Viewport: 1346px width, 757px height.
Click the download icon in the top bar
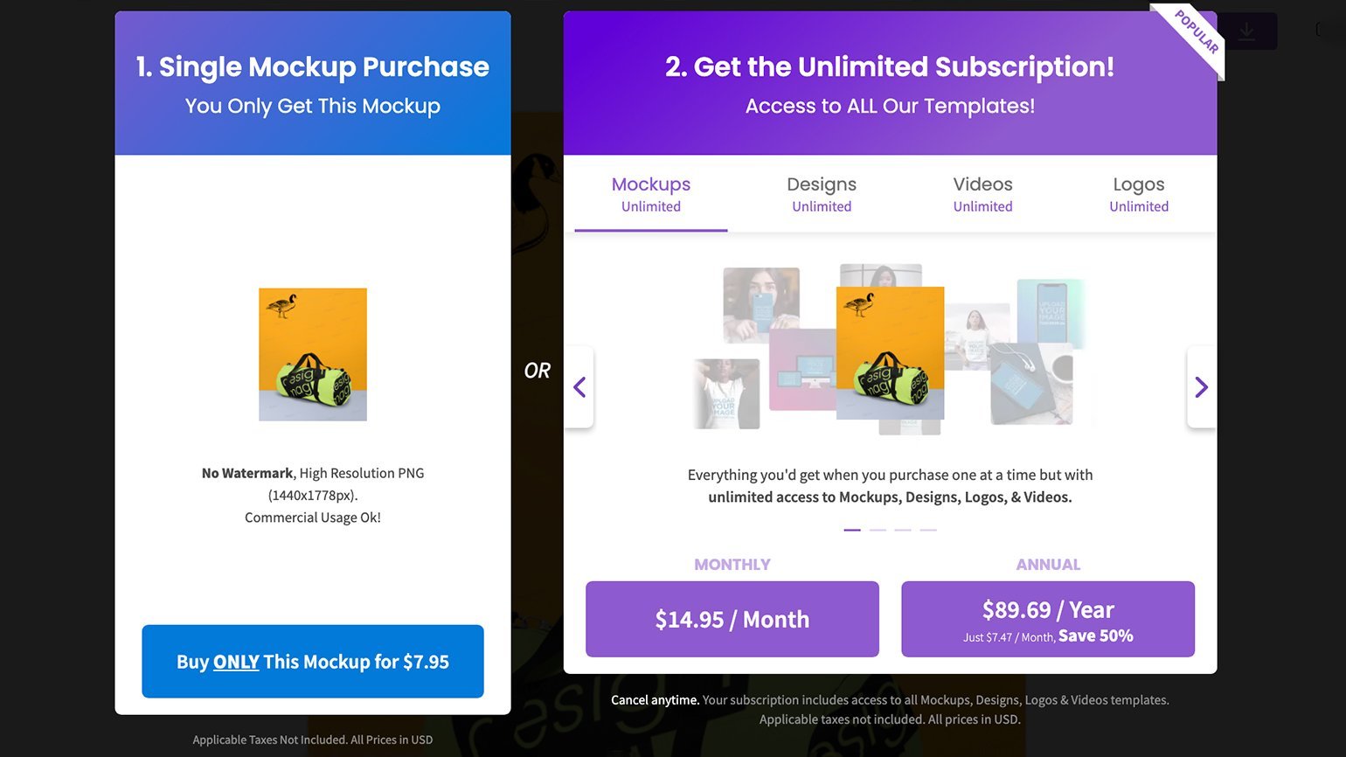(x=1246, y=31)
